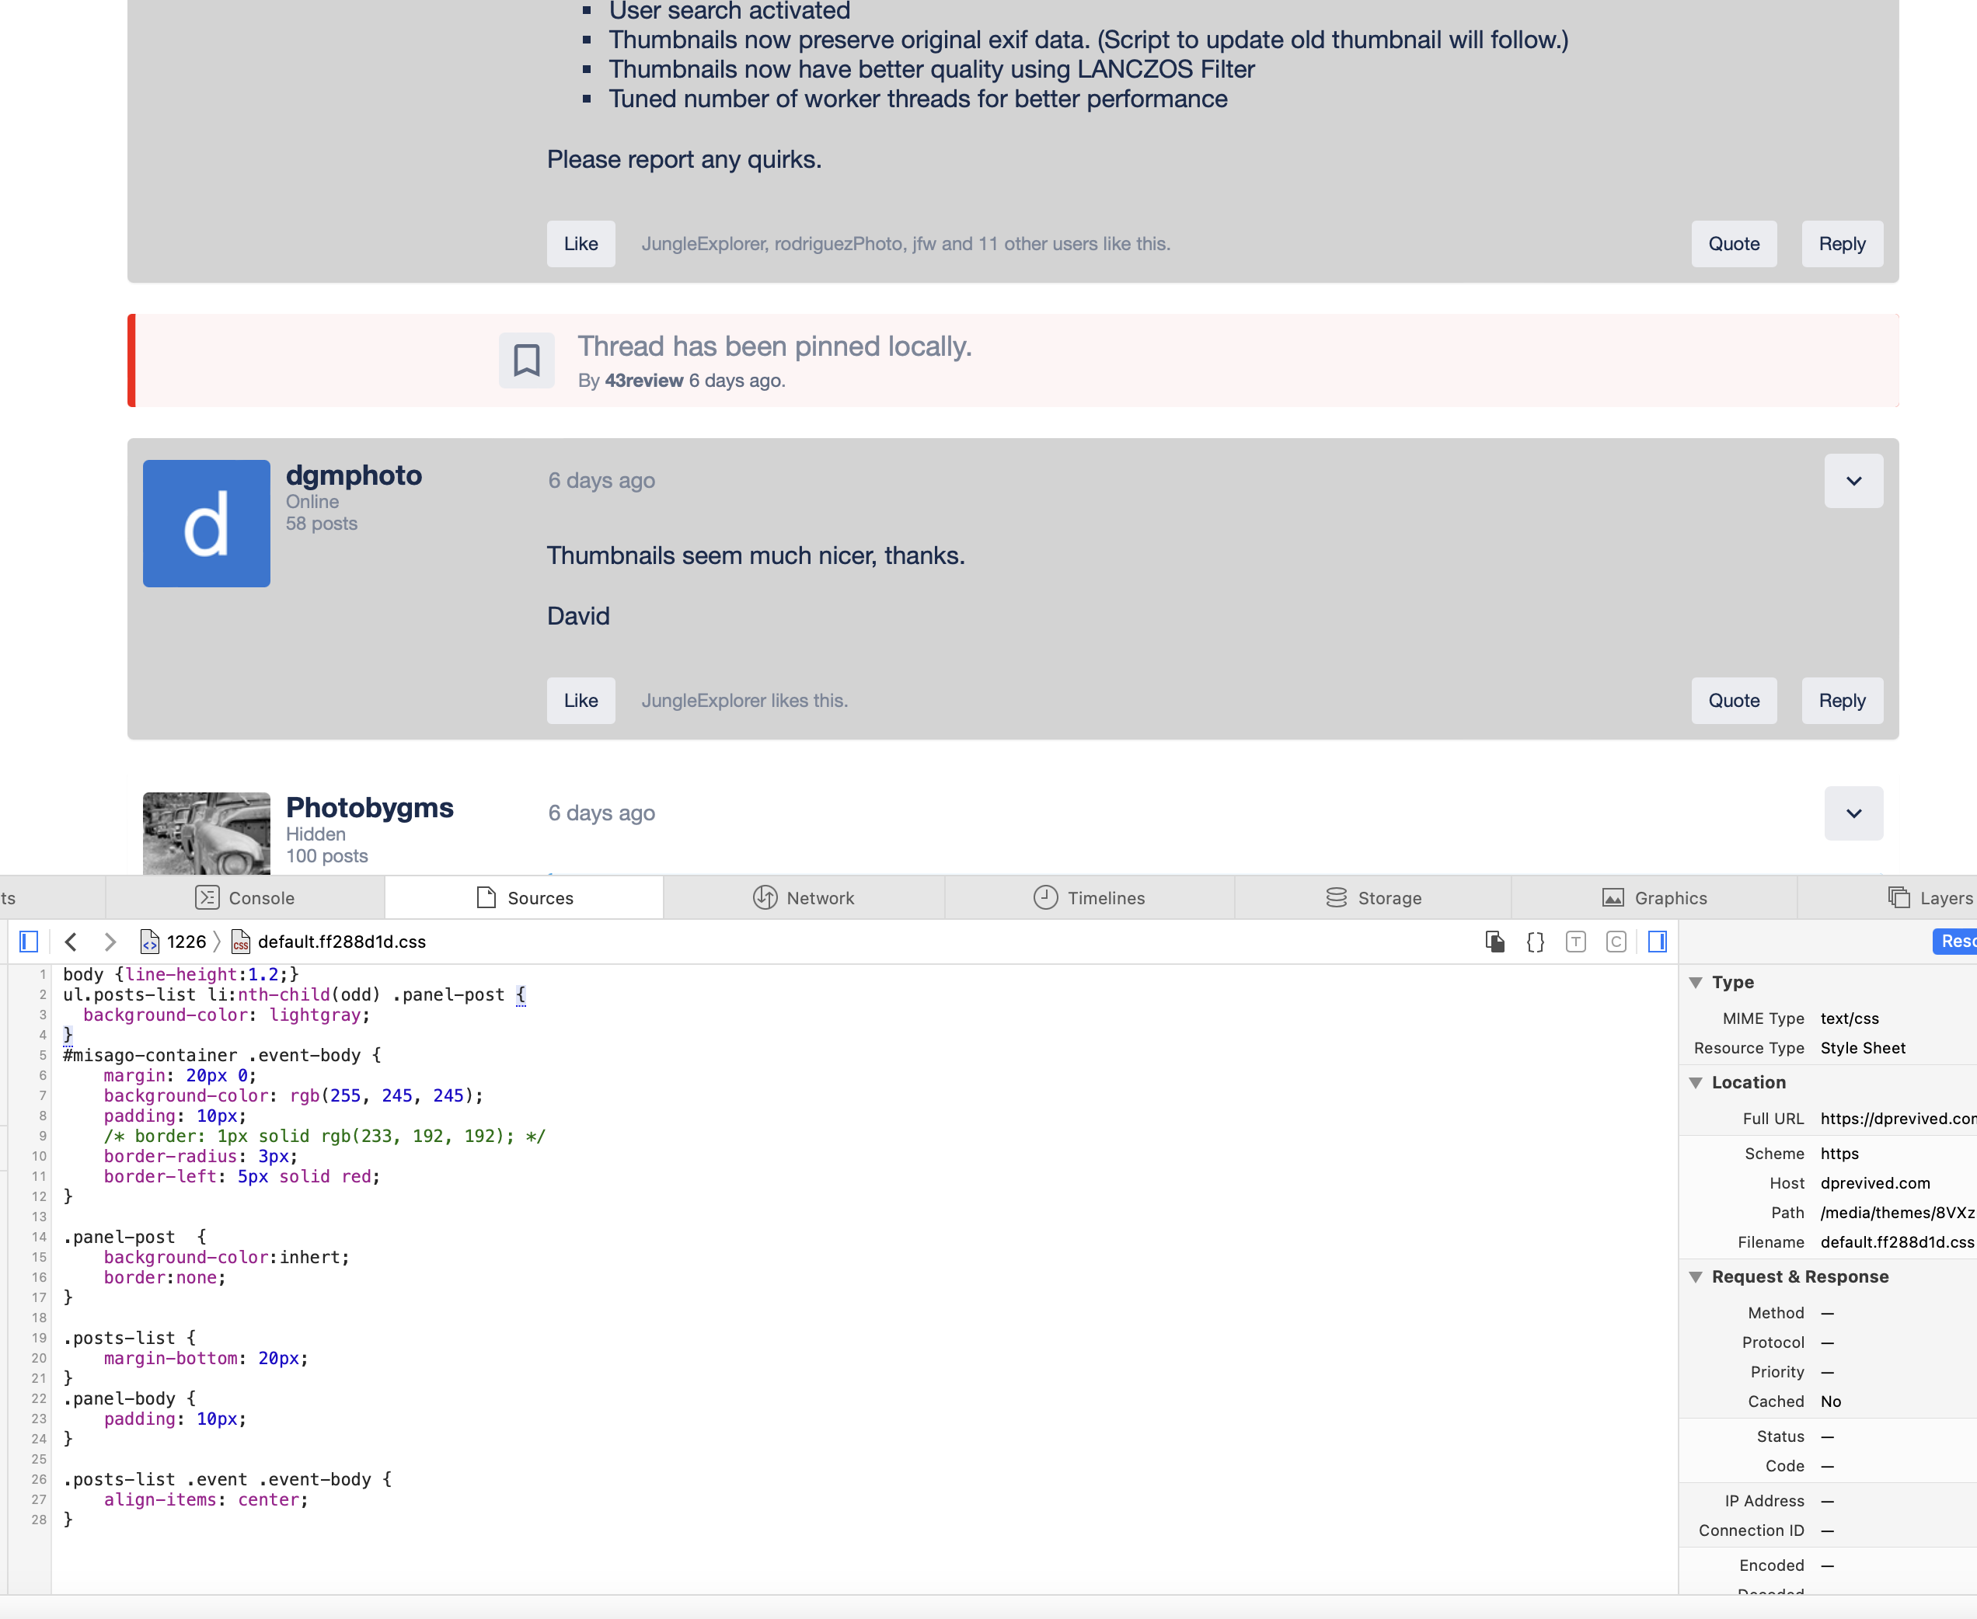Click the default.ff288d1d.css file path item
1977x1619 pixels.
(x=340, y=942)
